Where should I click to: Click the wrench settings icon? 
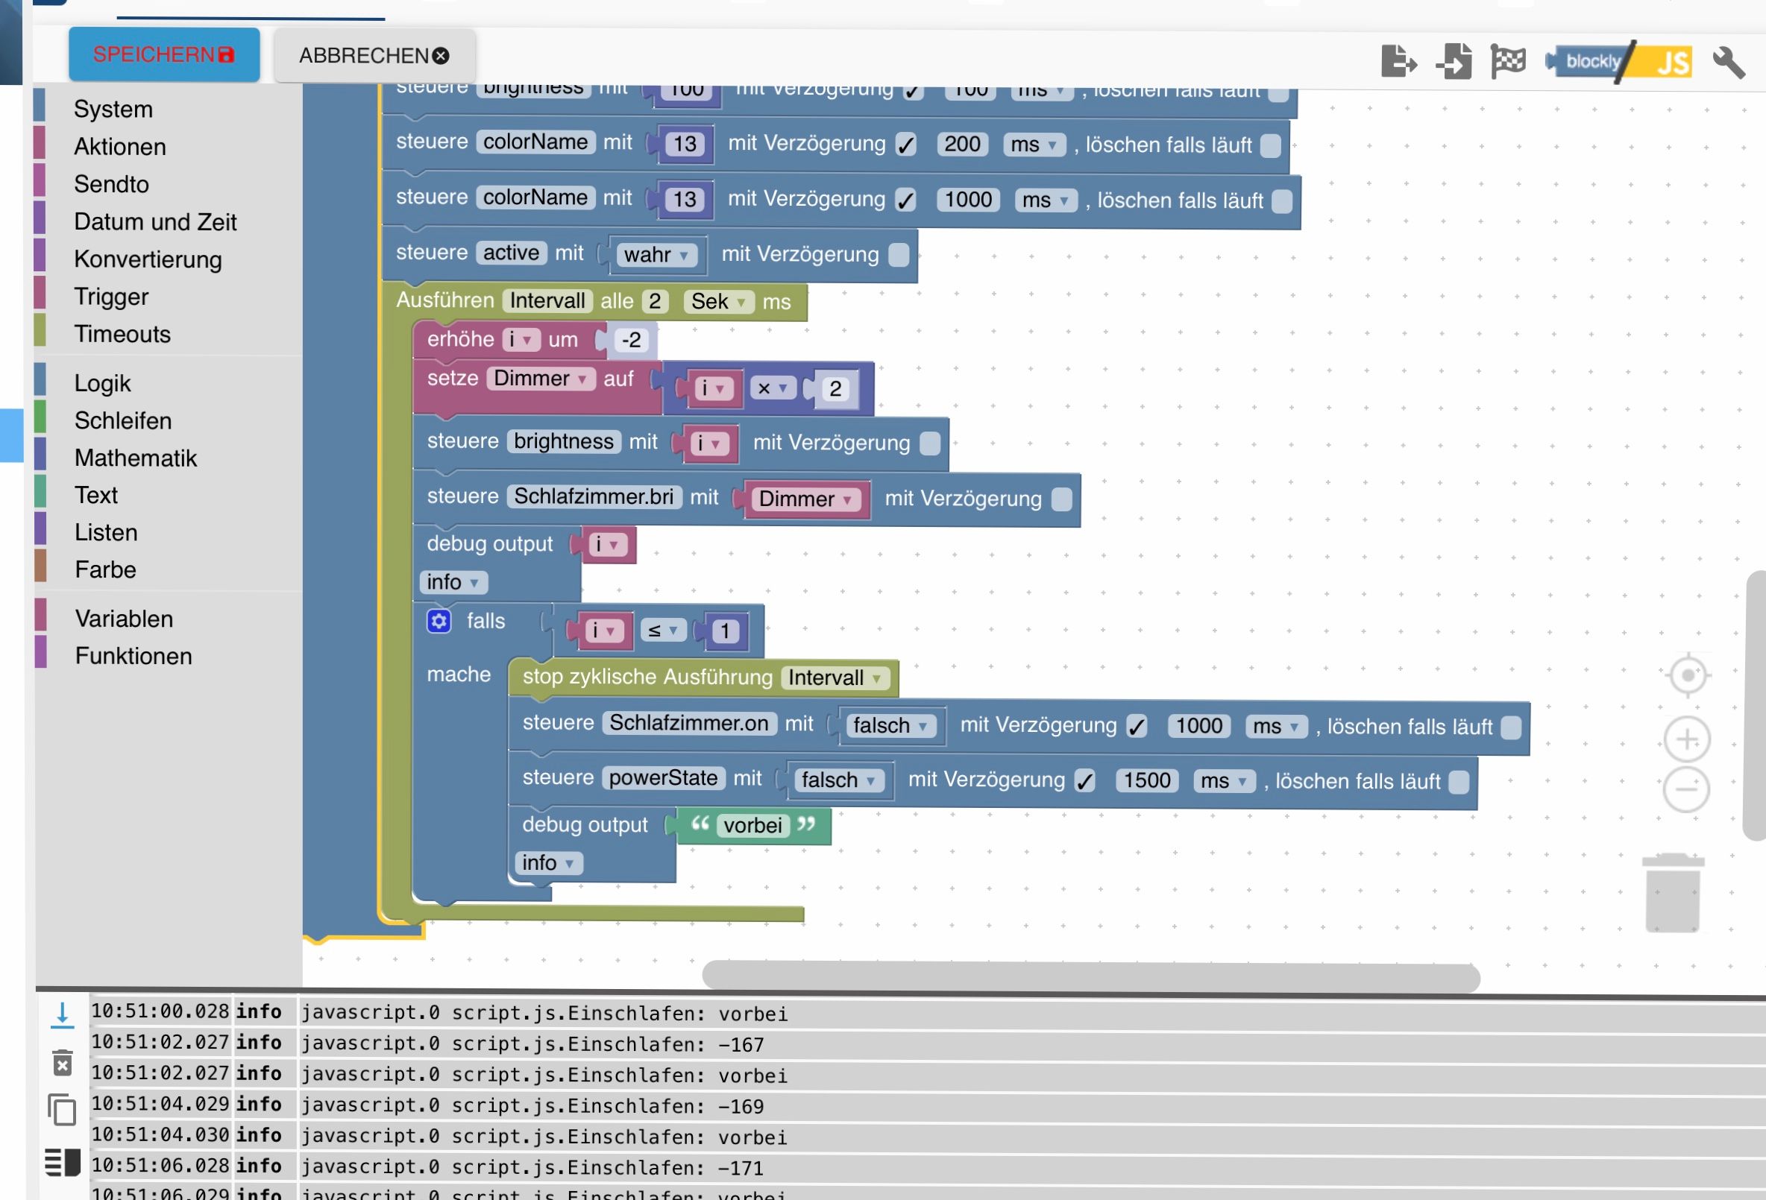pyautogui.click(x=1727, y=63)
